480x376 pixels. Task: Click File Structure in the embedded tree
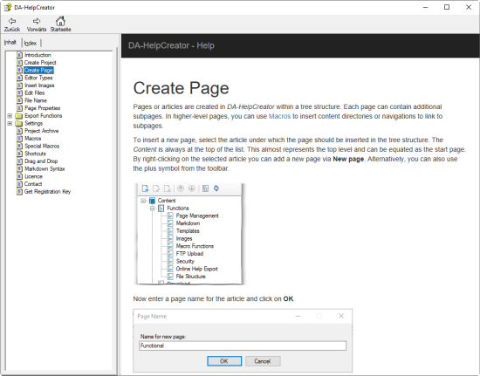click(190, 277)
